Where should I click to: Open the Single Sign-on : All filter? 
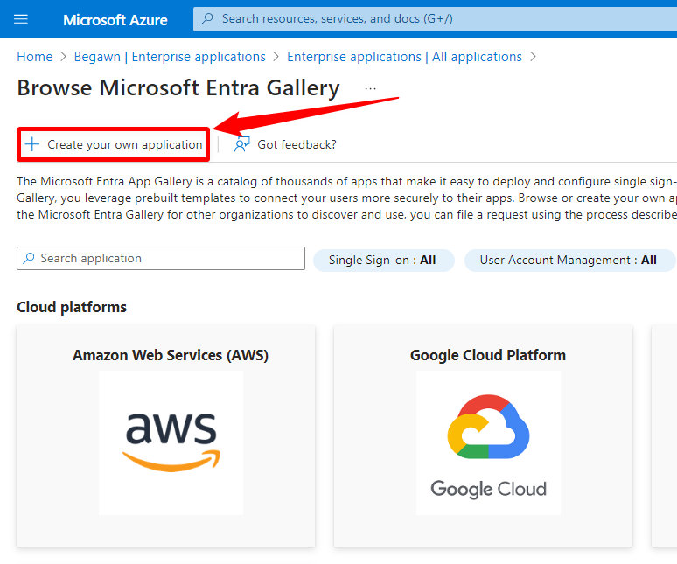(383, 261)
